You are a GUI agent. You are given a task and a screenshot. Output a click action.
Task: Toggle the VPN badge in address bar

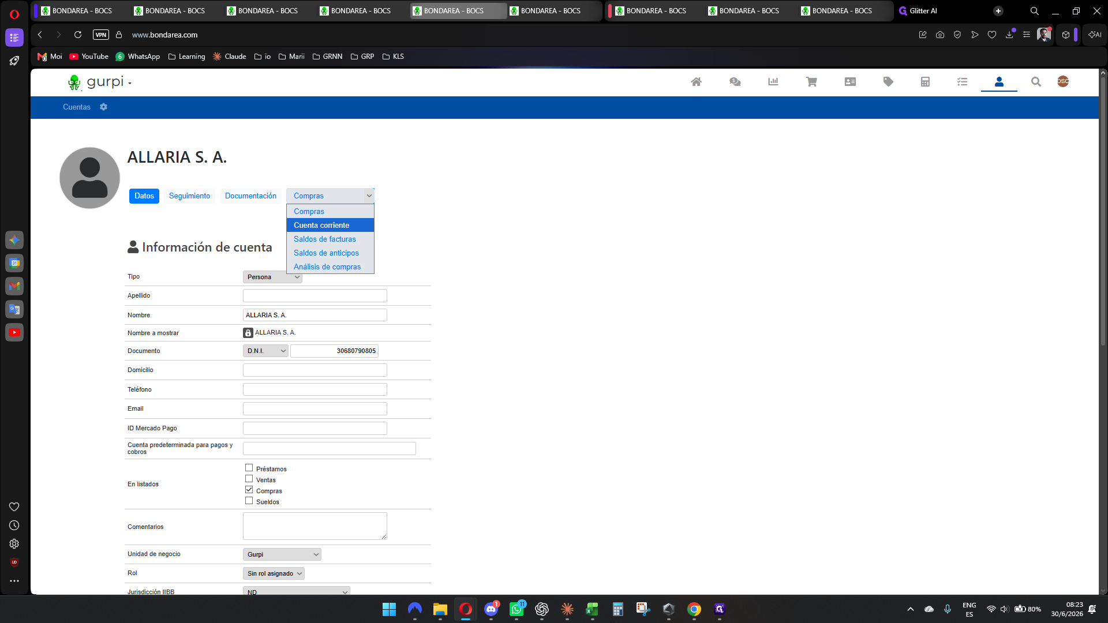point(101,35)
